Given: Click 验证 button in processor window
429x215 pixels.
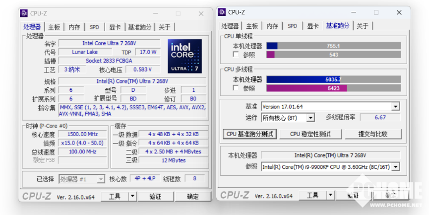Looking at the screenshot, I should (x=155, y=197).
